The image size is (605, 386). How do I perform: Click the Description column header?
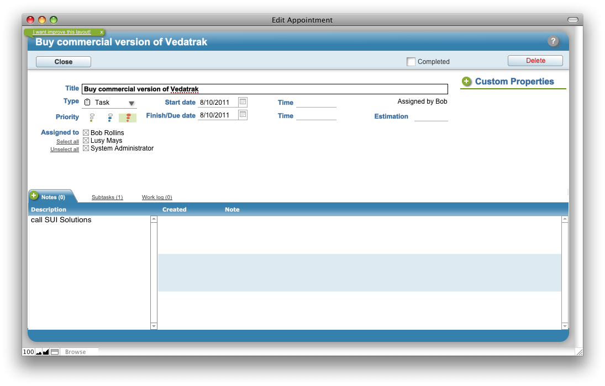point(49,210)
